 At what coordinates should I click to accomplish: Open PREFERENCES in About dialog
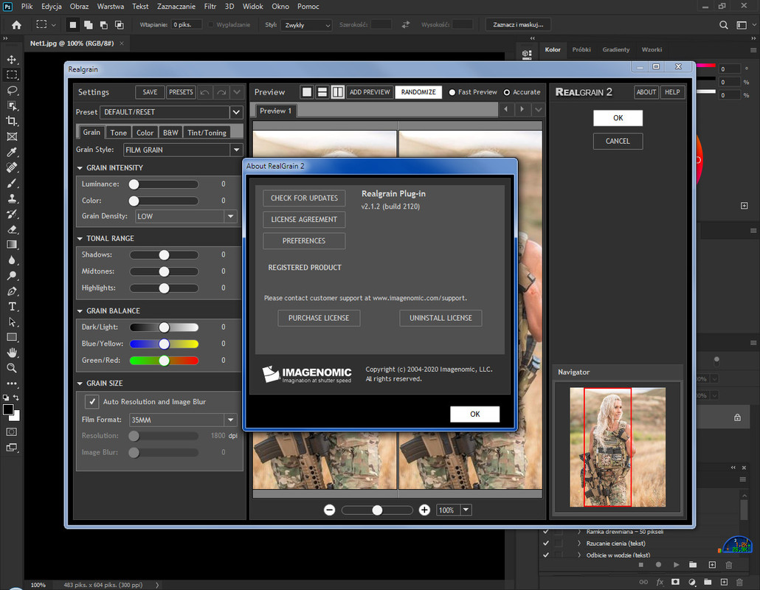tap(305, 240)
